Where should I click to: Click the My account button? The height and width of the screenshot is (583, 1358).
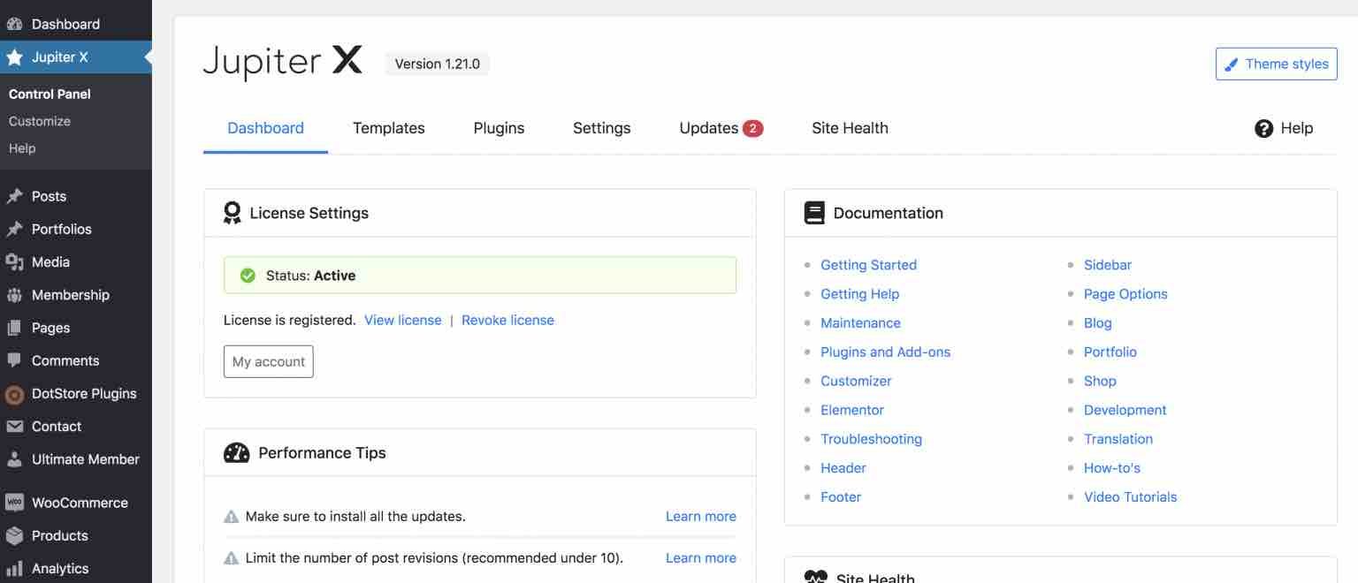tap(268, 361)
